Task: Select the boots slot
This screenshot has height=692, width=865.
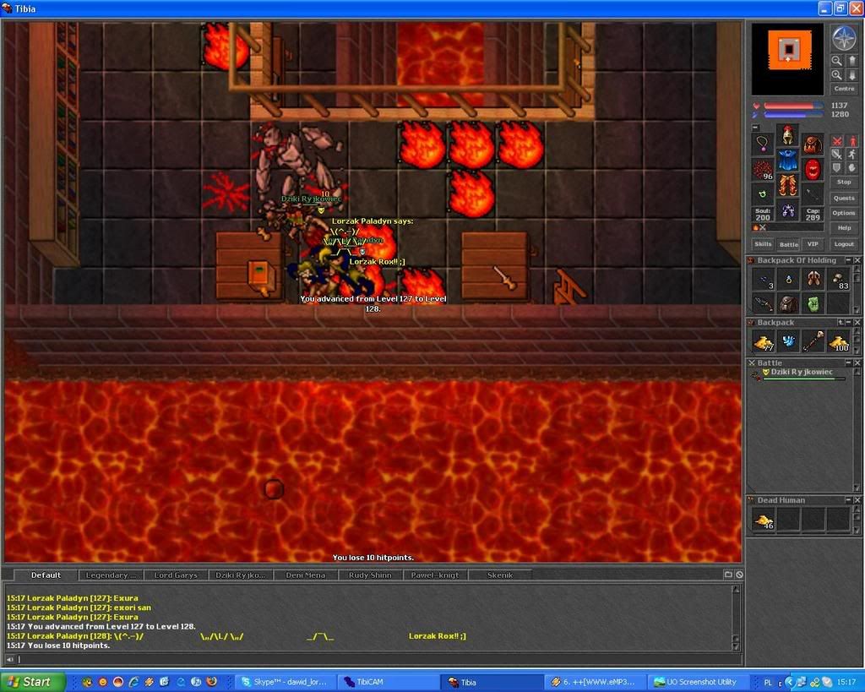Action: (x=788, y=210)
